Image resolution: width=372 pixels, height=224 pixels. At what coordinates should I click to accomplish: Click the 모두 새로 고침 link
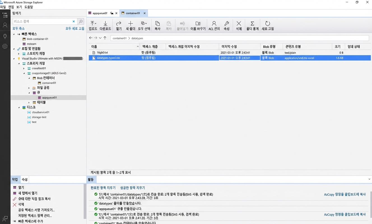click(x=75, y=29)
